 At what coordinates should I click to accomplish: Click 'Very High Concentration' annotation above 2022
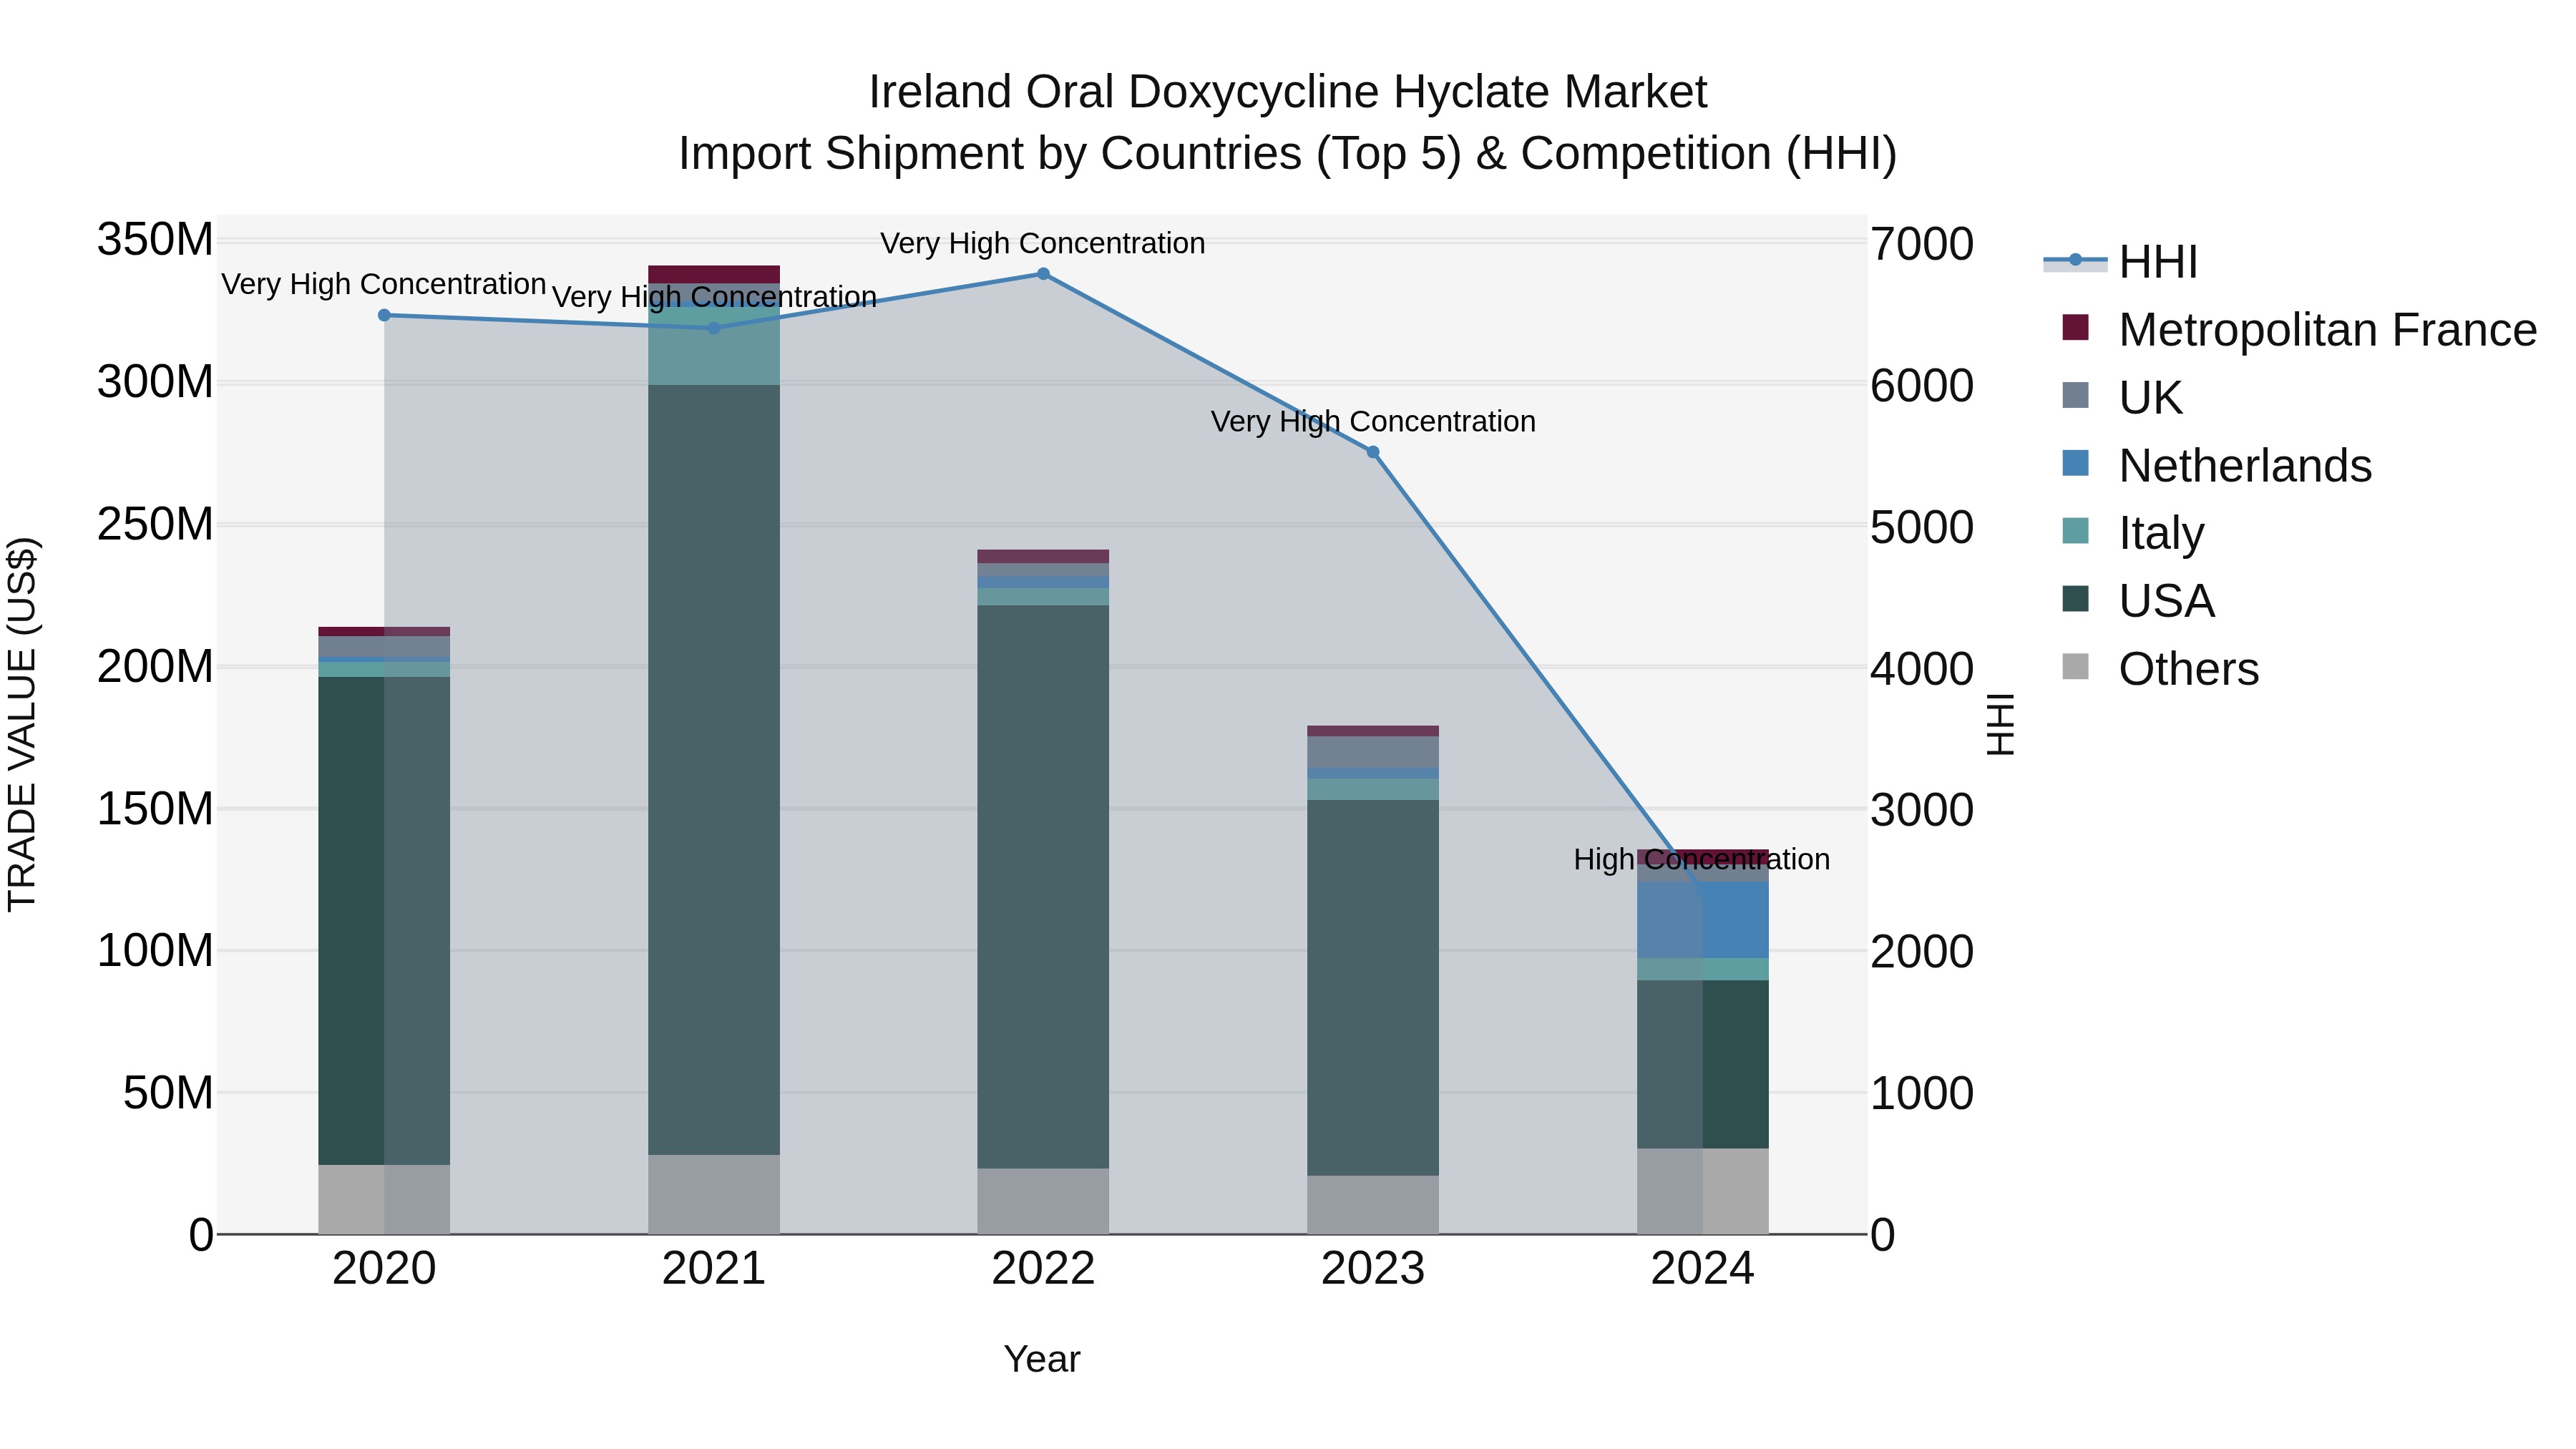(x=1043, y=243)
